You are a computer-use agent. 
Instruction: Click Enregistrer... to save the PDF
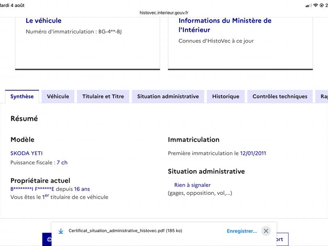pos(242,231)
